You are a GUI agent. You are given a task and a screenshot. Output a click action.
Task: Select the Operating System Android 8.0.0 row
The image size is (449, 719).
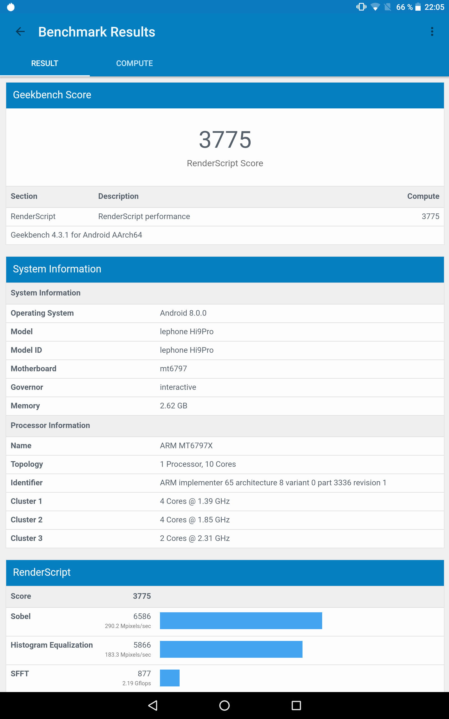[225, 313]
